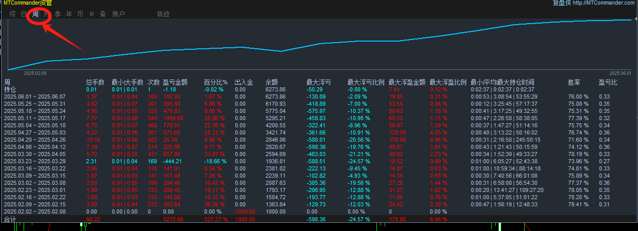Open the 日 daily tab
This screenshot has width=638, height=231.
24,14
